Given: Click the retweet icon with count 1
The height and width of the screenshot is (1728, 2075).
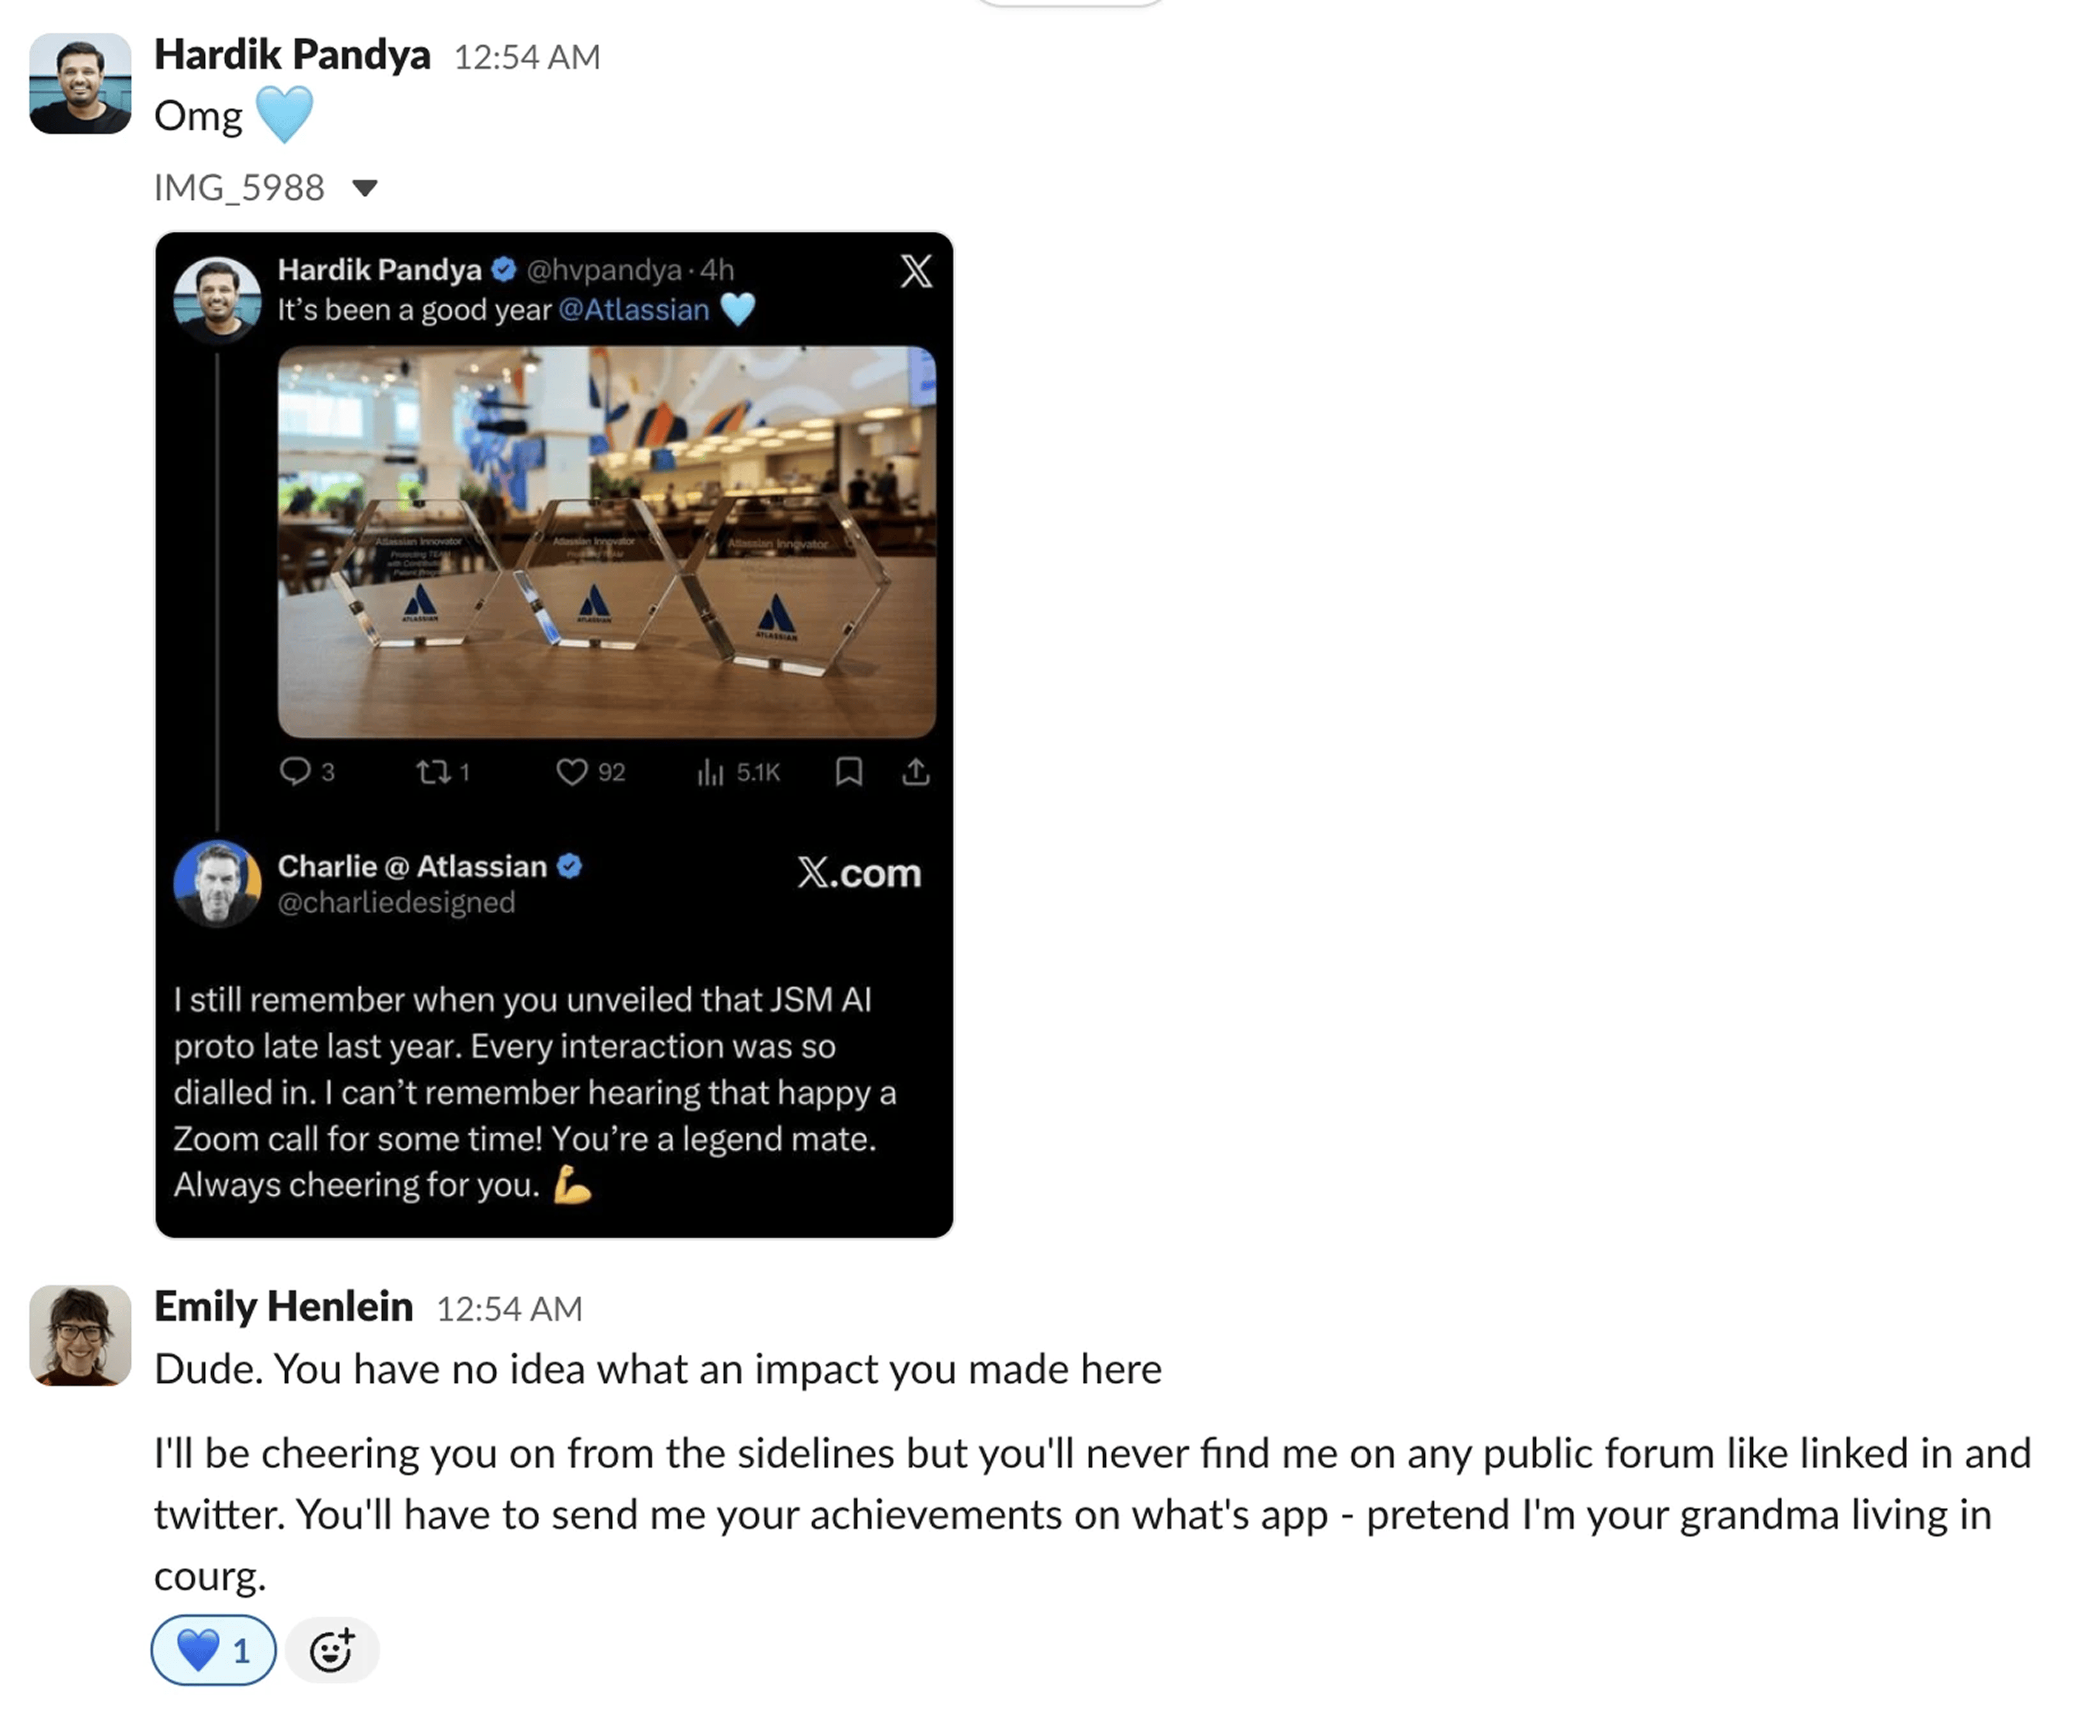Looking at the screenshot, I should 433,771.
